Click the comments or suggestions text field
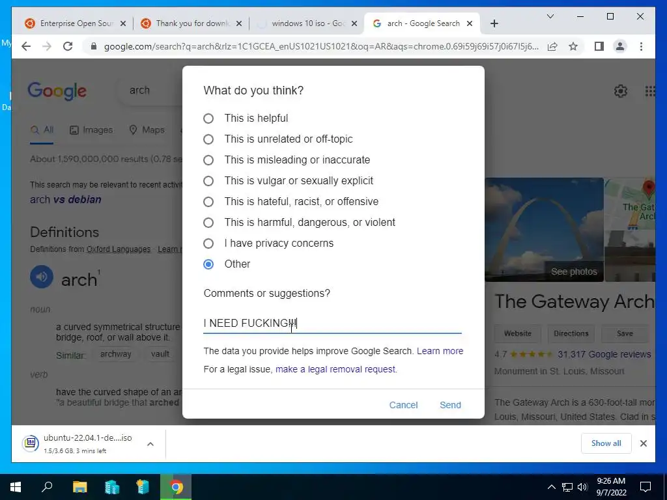Screen dimensions: 667x500 [x=332, y=323]
